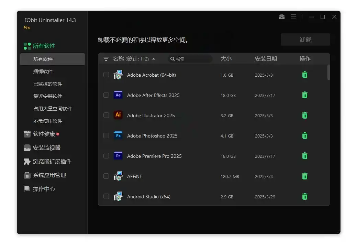Click the 2025/3/29 install date
356x252 pixels.
(265, 197)
